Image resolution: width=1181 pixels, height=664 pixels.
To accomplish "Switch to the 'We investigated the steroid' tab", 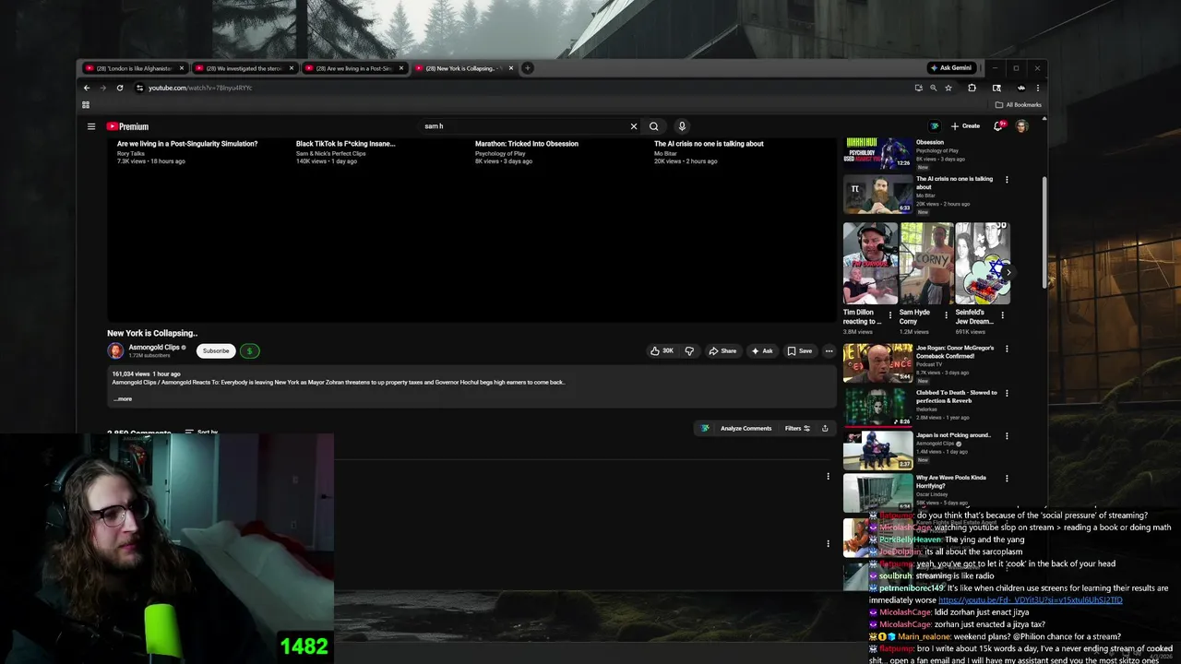I will (x=244, y=68).
